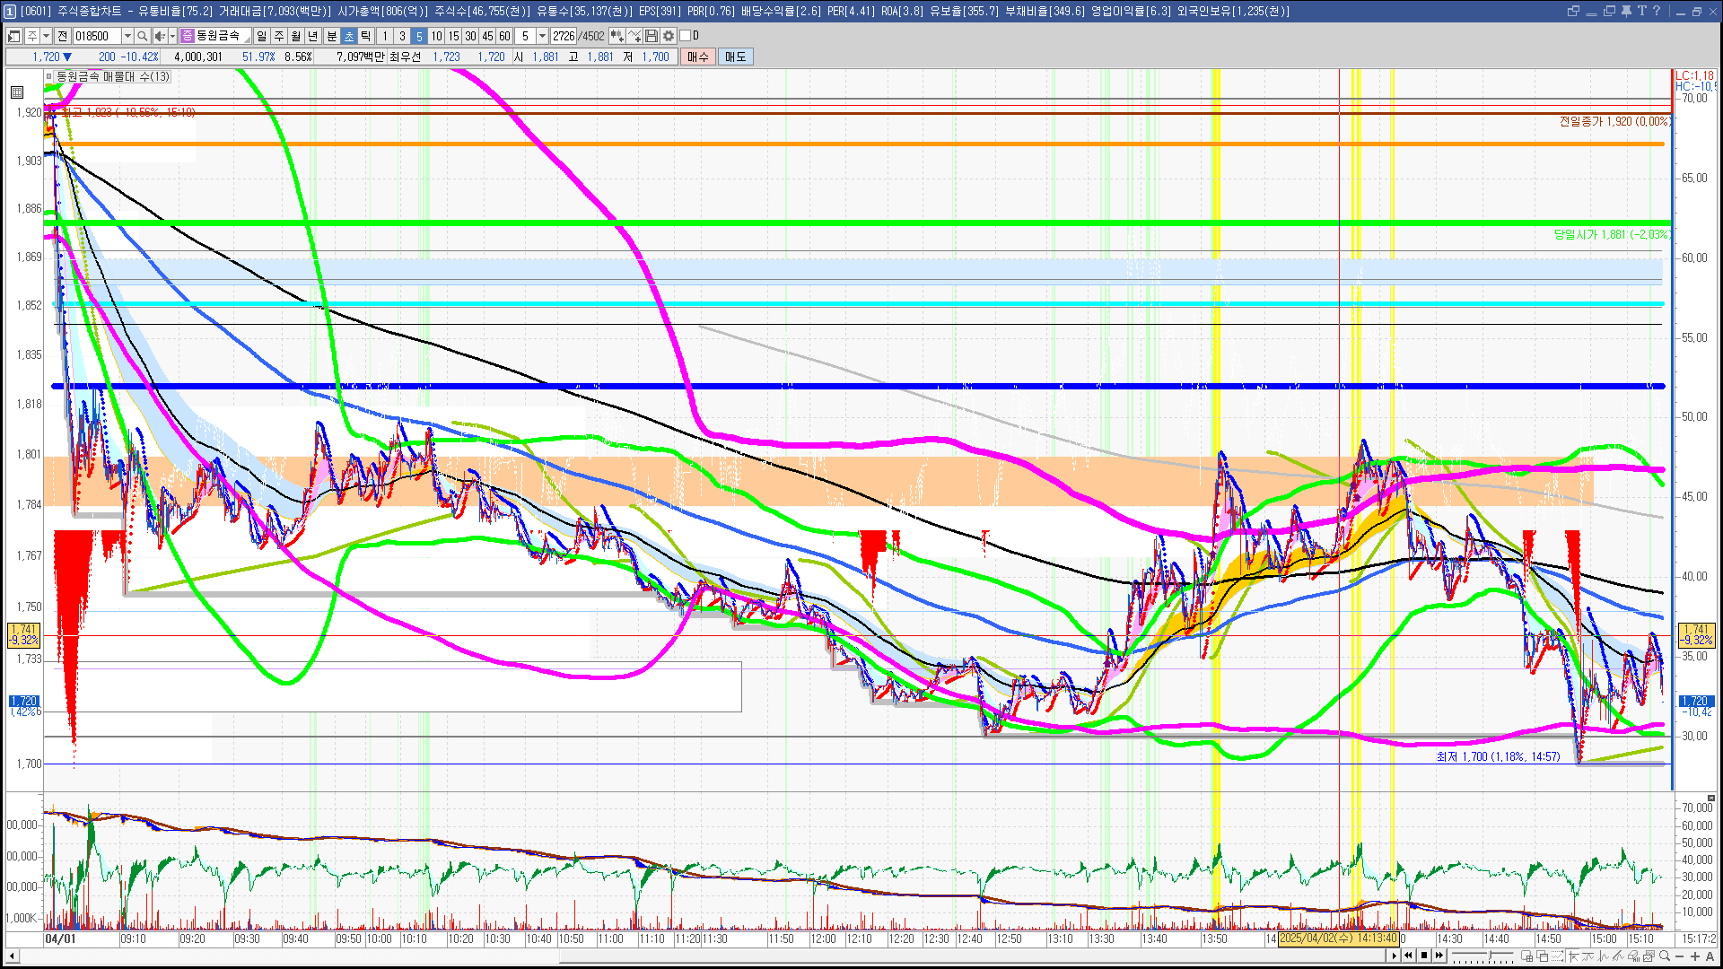The width and height of the screenshot is (1723, 969).
Task: Click the save chart floppy icon
Action: [652, 36]
